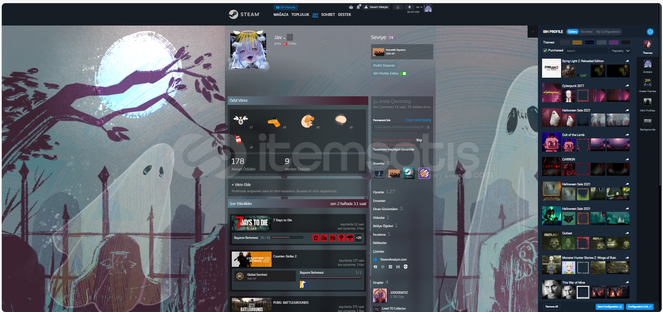Share the Monster Hunter Stories 2 theme
The height and width of the screenshot is (312, 663).
tap(627, 258)
